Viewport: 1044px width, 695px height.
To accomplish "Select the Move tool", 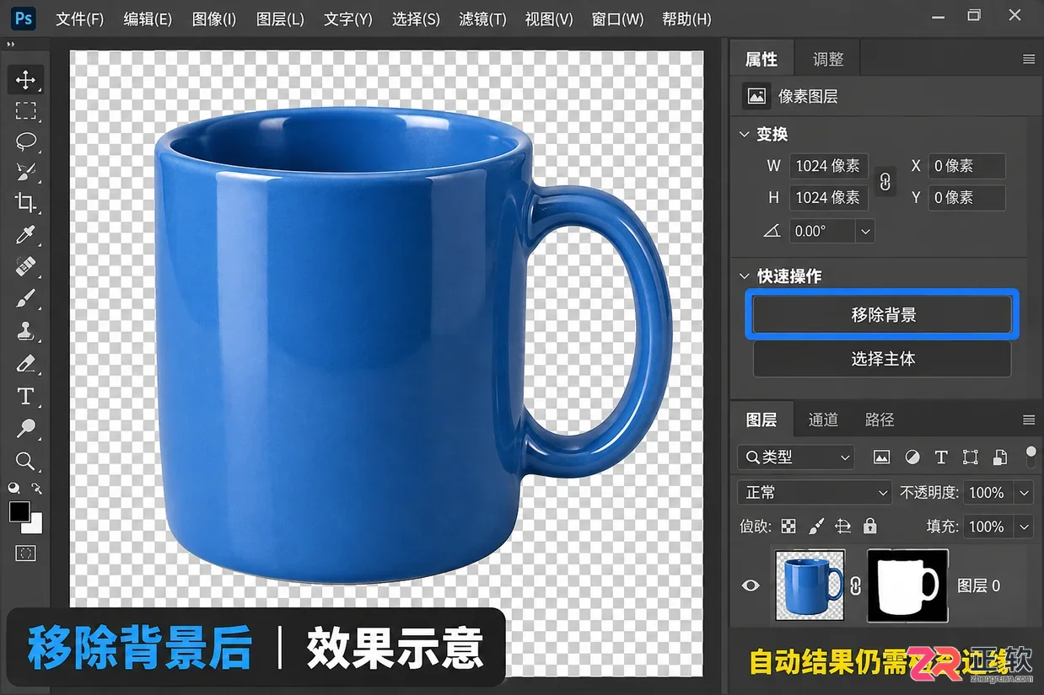I will pyautogui.click(x=25, y=80).
